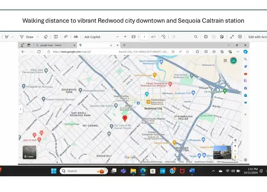This screenshot has width=267, height=192.
Task: Open Microsoft Word from taskbar
Action: pyautogui.click(x=192, y=171)
